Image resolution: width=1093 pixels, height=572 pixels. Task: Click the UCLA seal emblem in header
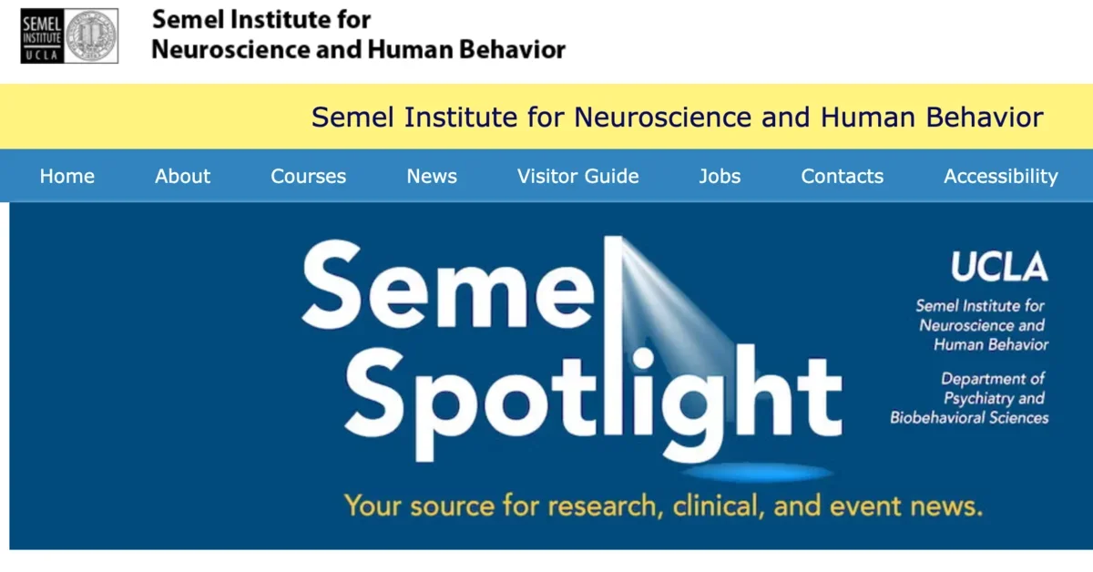(92, 36)
